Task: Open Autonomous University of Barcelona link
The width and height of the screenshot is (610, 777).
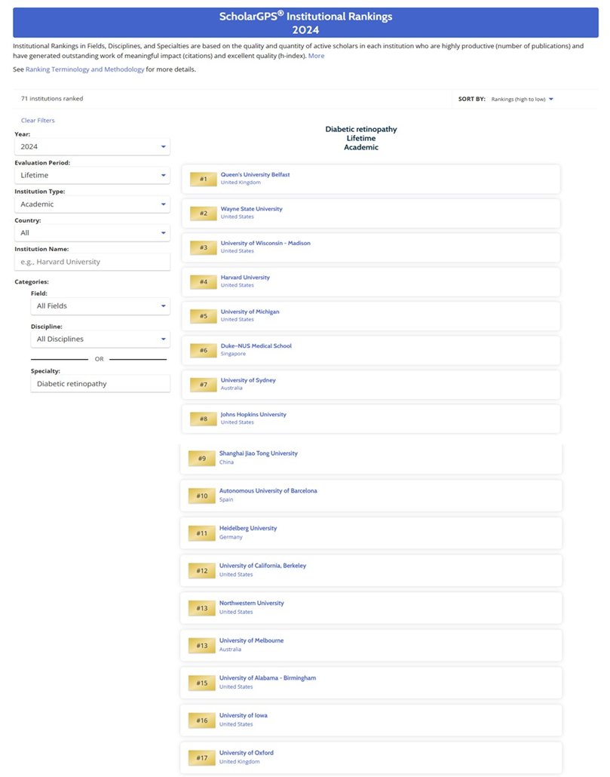Action: [268, 490]
